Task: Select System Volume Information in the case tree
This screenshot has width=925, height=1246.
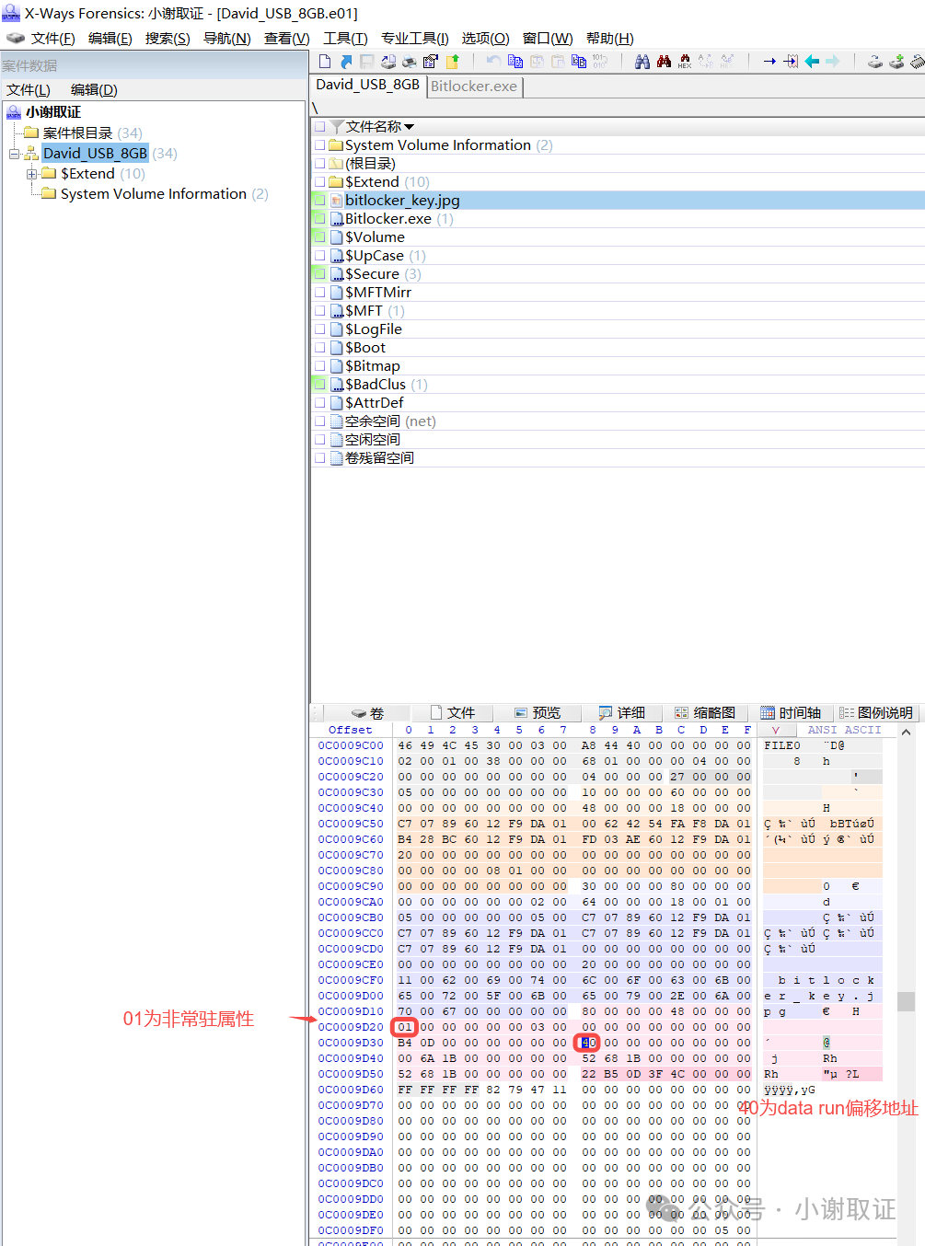Action: pos(153,194)
